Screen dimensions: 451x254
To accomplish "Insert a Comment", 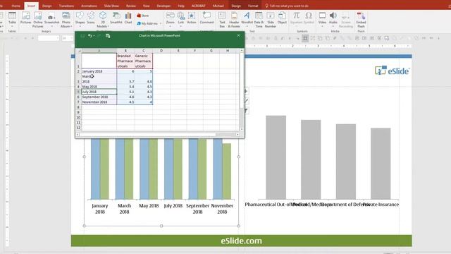I will [206, 18].
